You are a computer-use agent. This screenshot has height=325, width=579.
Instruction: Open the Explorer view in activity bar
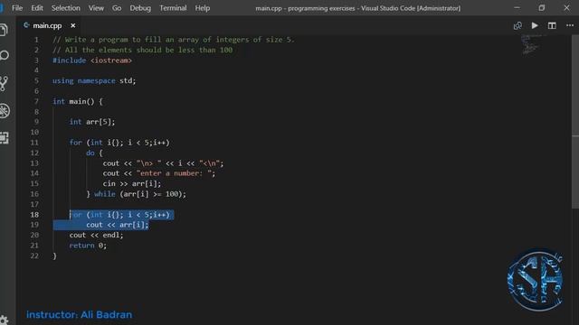pos(4,30)
